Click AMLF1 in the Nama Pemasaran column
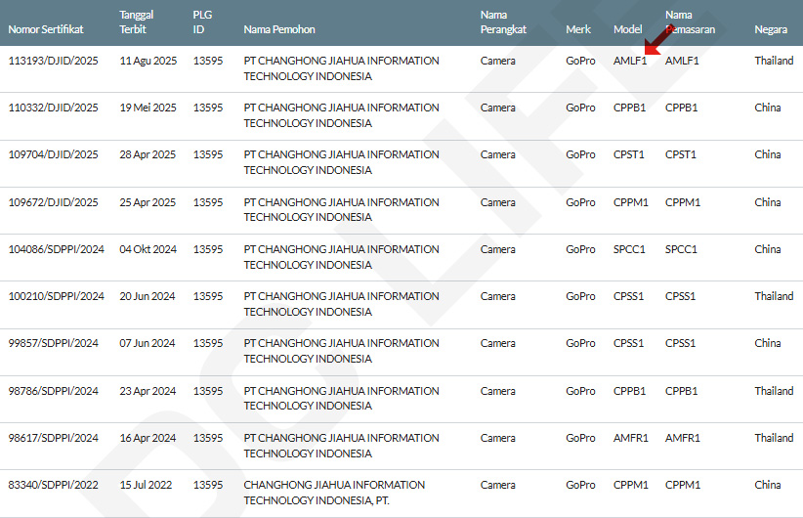 (682, 61)
